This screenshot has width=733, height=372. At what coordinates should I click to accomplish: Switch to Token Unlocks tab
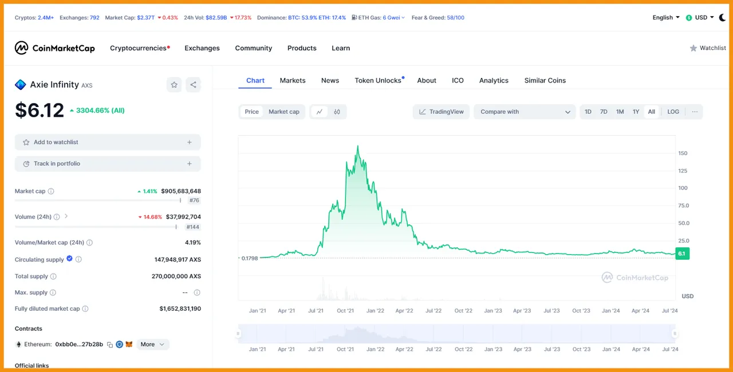[x=379, y=81]
